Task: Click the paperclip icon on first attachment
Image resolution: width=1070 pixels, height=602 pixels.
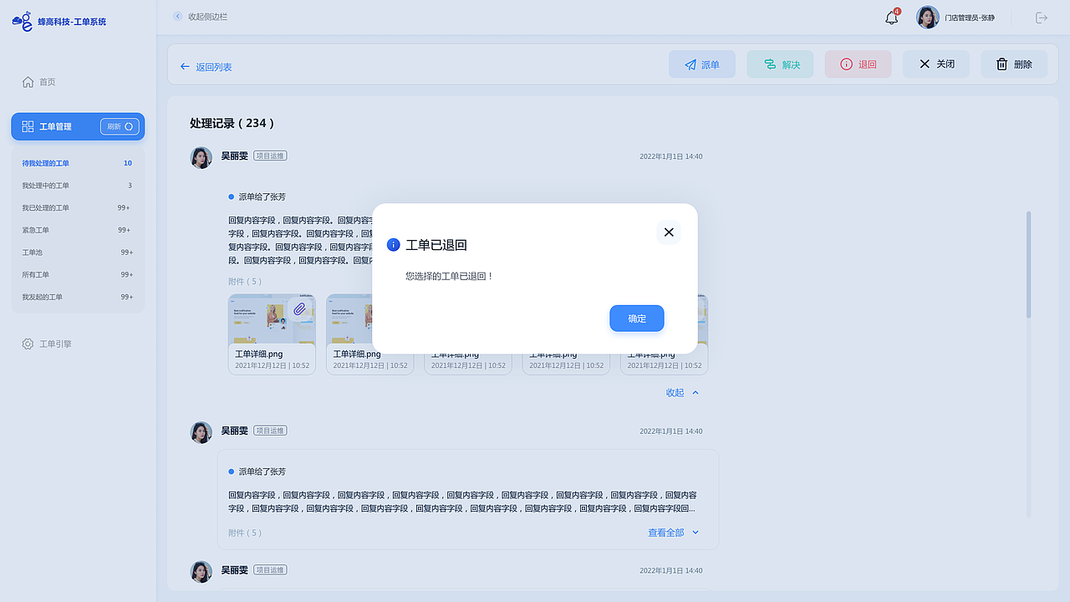Action: pyautogui.click(x=300, y=309)
